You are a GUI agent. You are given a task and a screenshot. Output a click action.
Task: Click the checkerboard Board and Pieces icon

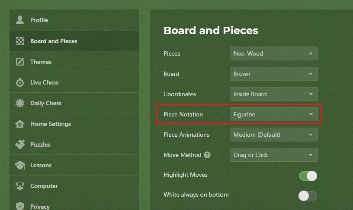pos(20,41)
